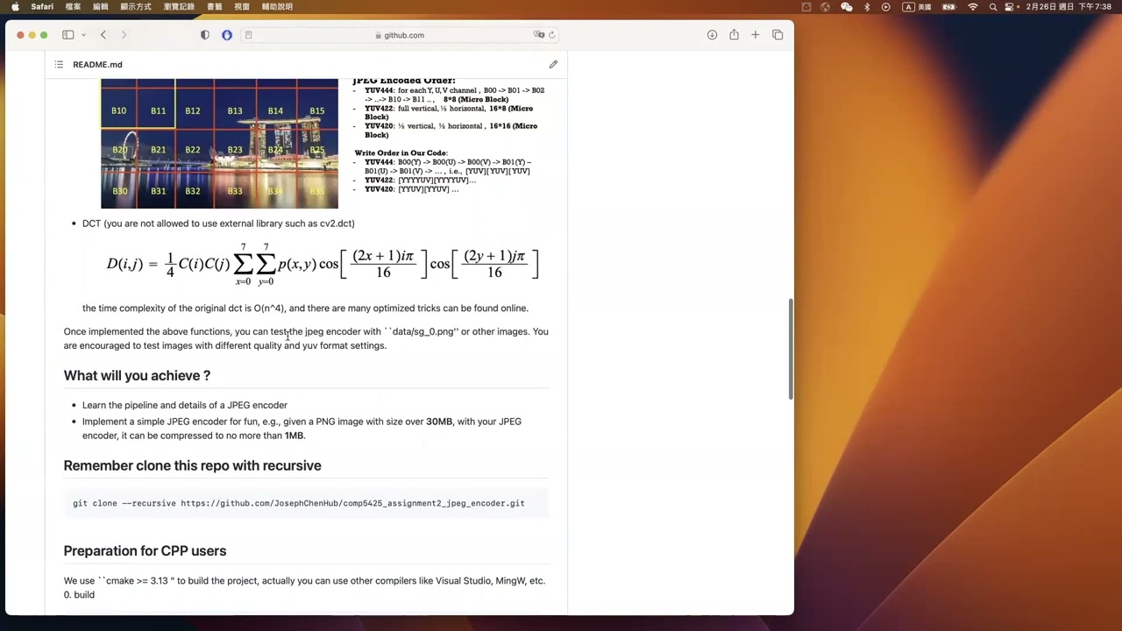Open the sidebar options dropdown arrow
The width and height of the screenshot is (1122, 631).
(83, 35)
